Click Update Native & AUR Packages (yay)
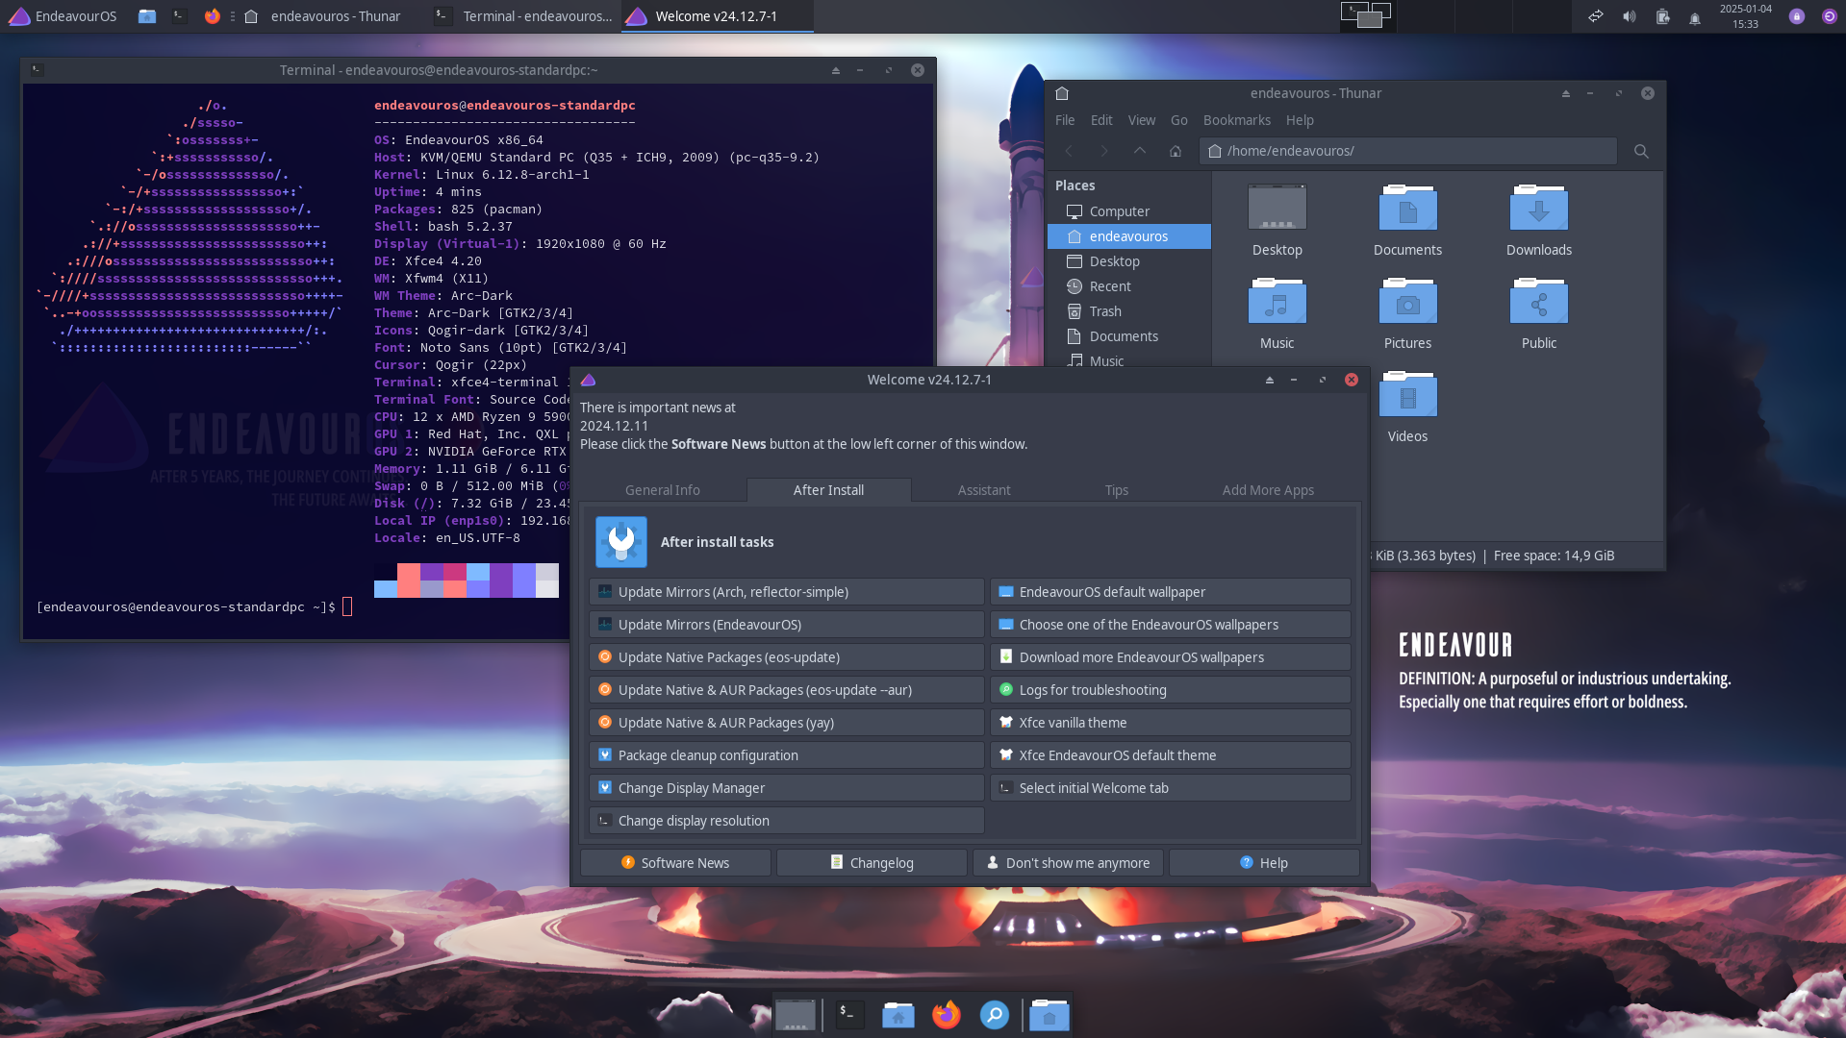The image size is (1846, 1038). point(787,723)
